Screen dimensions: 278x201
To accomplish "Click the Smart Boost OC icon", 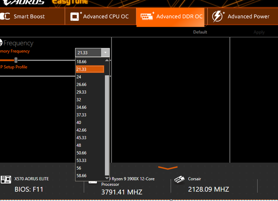I will click(x=5, y=16).
